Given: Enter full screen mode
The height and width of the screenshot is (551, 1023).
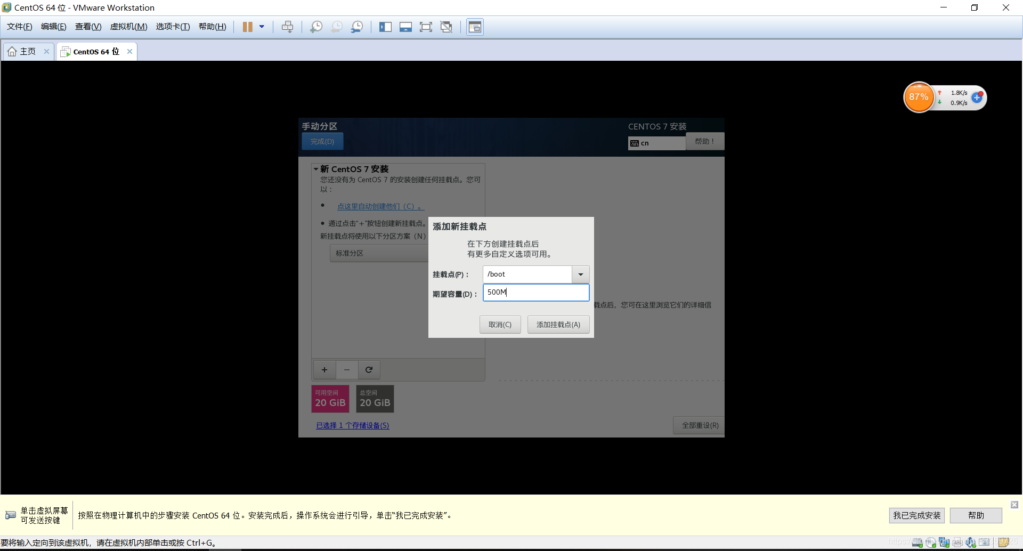Looking at the screenshot, I should coord(426,27).
